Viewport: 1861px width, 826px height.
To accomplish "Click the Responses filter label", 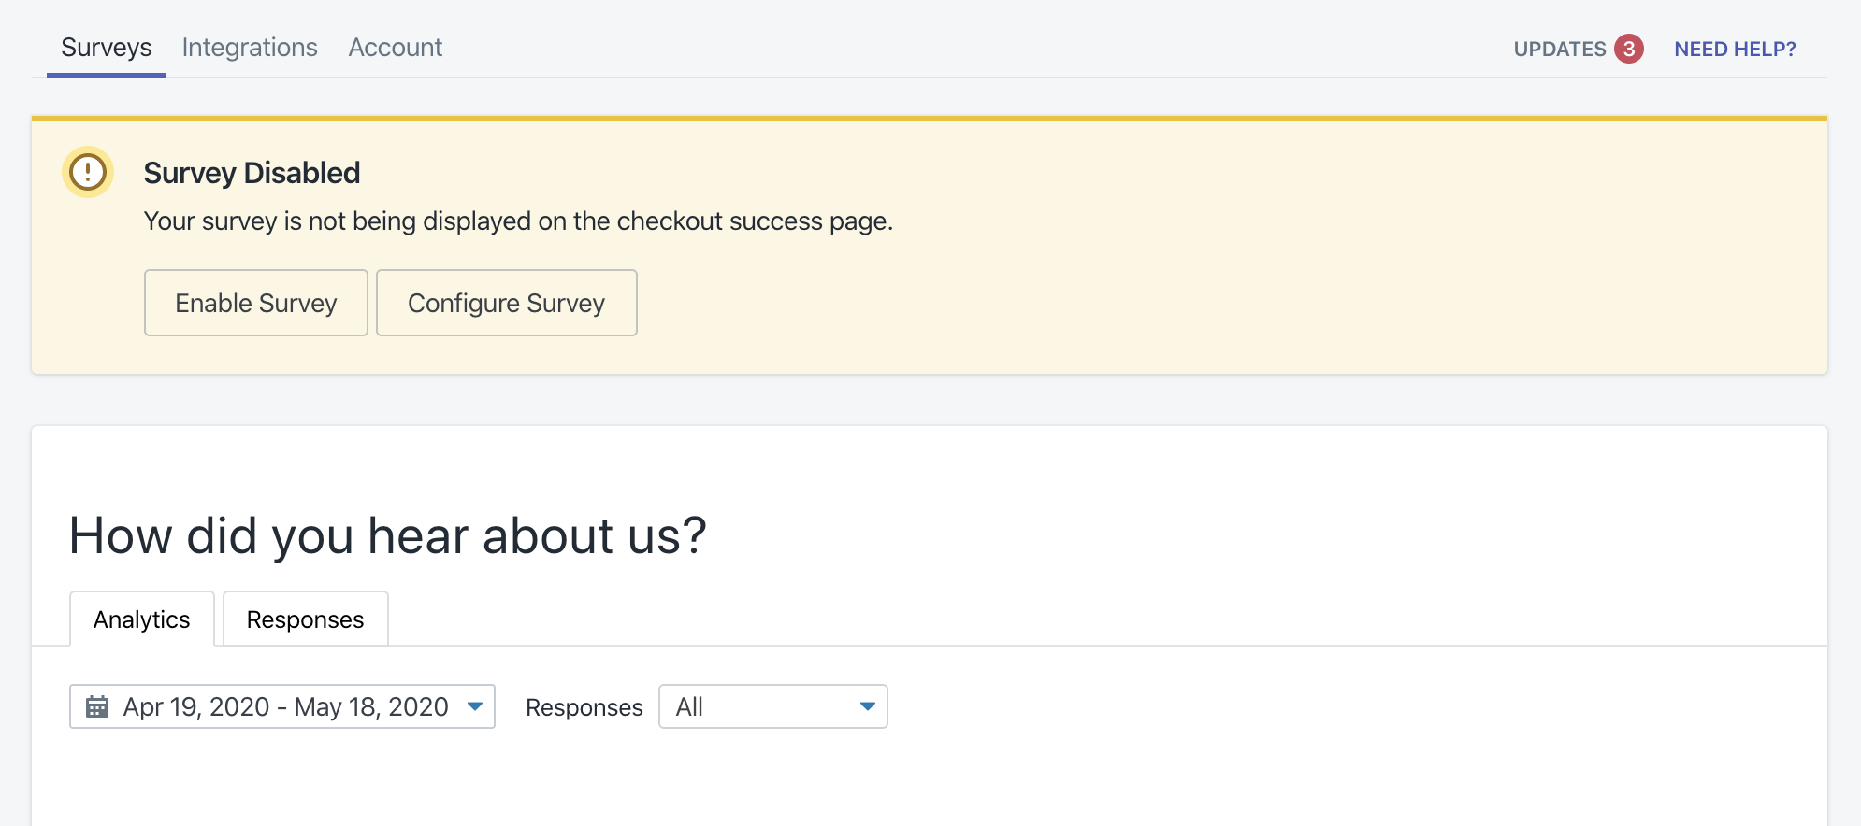I will coord(584,707).
